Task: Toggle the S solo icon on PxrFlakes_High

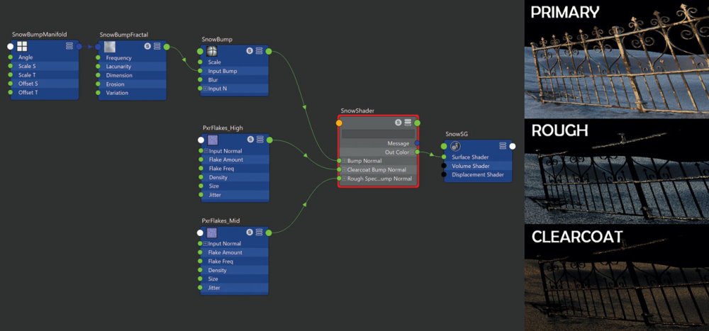Action: 250,139
